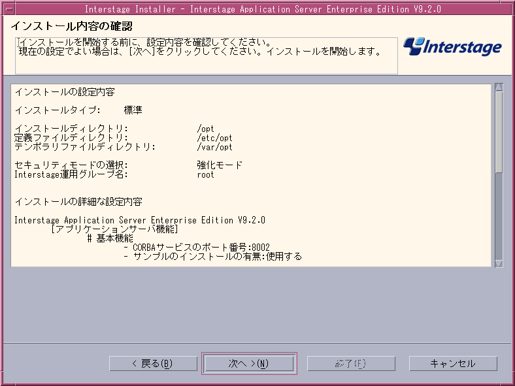Click the インストールタイプ label

point(58,110)
